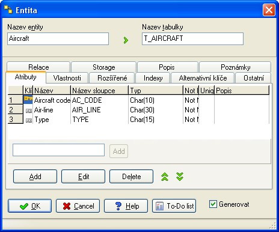Switch to the Relace tab
The width and height of the screenshot is (279, 232).
point(38,67)
